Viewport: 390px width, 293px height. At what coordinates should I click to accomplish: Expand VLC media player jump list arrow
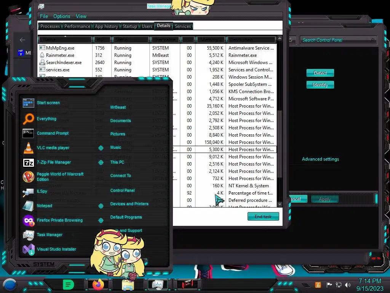pyautogui.click(x=101, y=148)
